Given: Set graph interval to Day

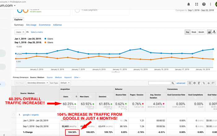Looking at the screenshot, I should coord(188,32).
